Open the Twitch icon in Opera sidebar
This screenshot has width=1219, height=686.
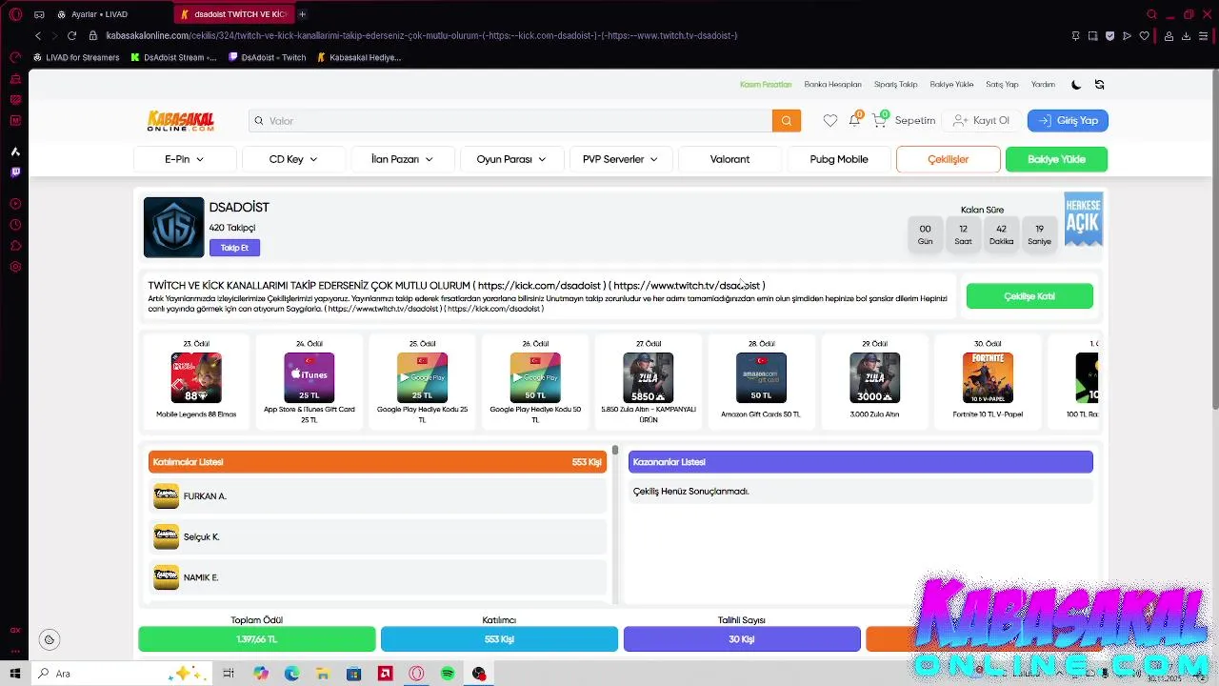pyautogui.click(x=15, y=172)
